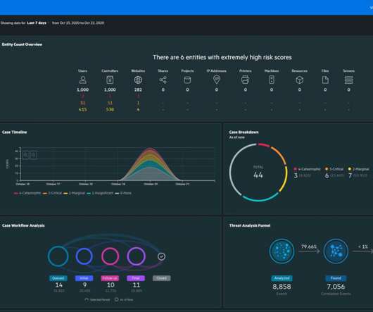
Task: Click the chart control buttons in timeline corner
Action: (30, 155)
